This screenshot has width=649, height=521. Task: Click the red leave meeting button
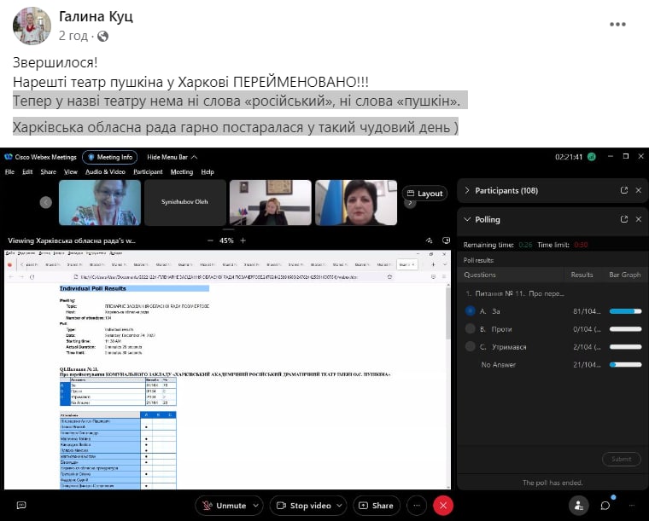(442, 506)
